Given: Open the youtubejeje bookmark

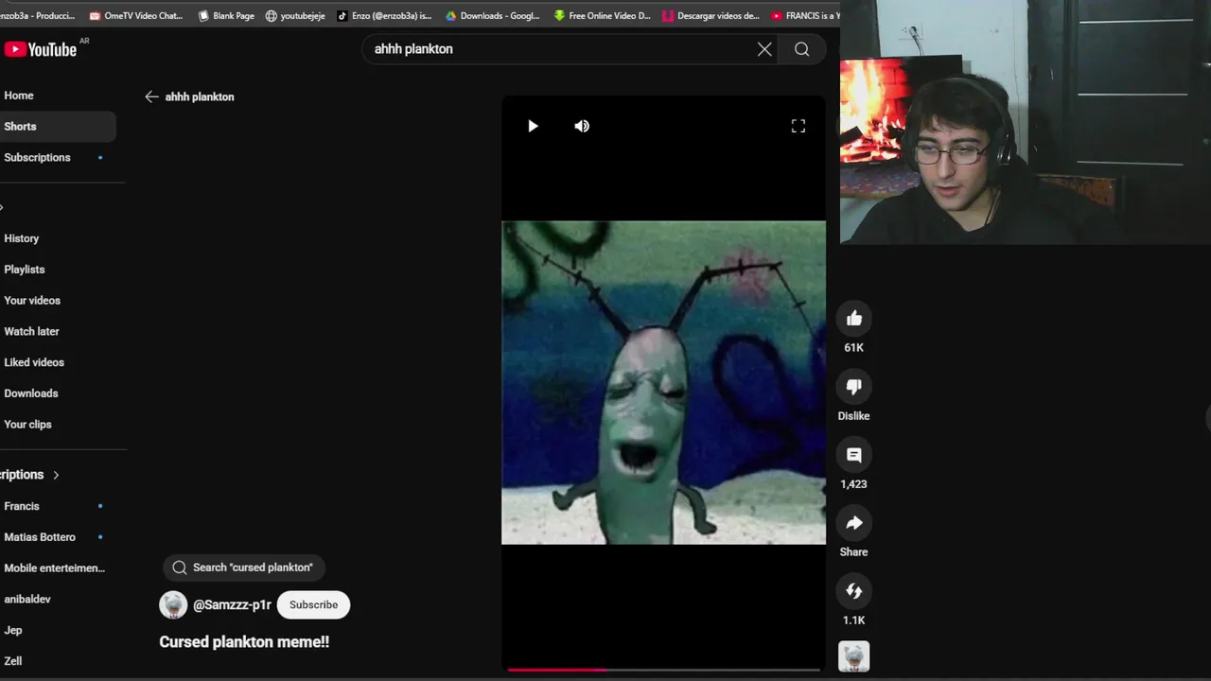Looking at the screenshot, I should (x=295, y=15).
